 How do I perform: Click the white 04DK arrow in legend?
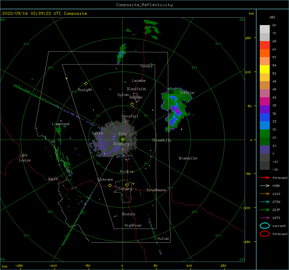click(265, 186)
